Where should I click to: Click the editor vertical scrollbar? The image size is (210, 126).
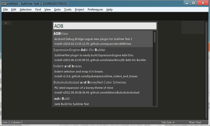click(x=207, y=70)
